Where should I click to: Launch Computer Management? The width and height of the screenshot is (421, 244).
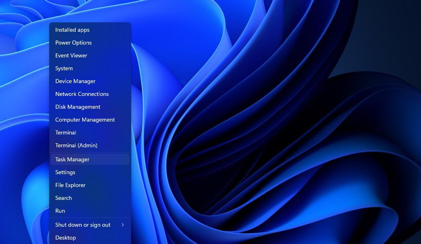90,120
